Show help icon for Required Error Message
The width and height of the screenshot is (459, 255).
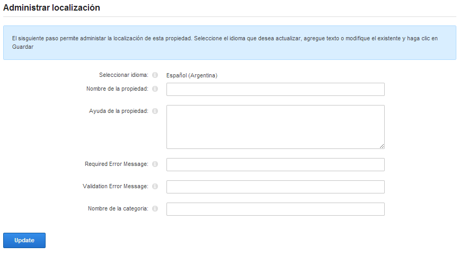click(x=155, y=164)
